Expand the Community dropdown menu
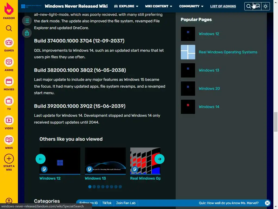Image resolution: width=278 pixels, height=209 pixels. pyautogui.click(x=191, y=6)
